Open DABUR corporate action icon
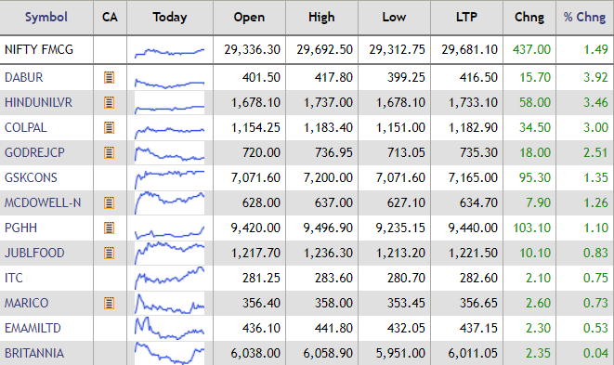Screen dimensions: 614x365 (109, 77)
